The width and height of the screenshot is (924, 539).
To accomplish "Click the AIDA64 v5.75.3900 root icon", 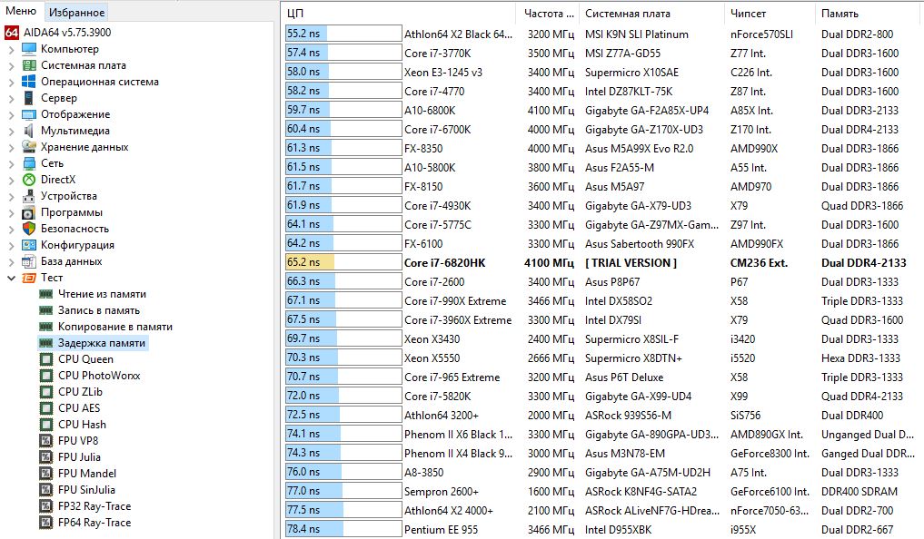I will tap(12, 33).
